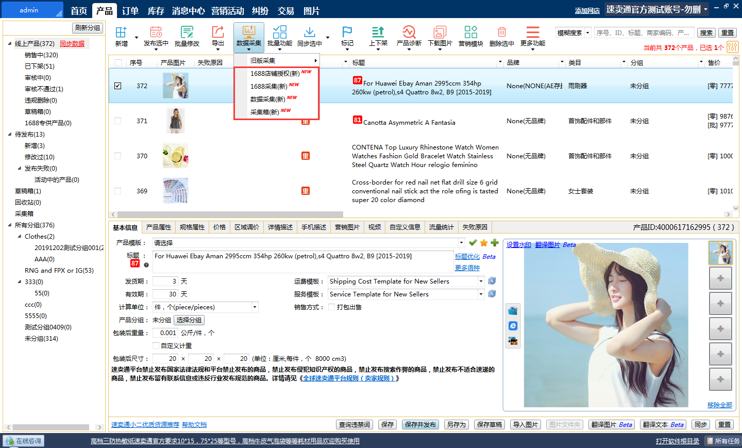Check the row 370 checkbox
Viewport: 742px width, 448px height.
[x=118, y=156]
